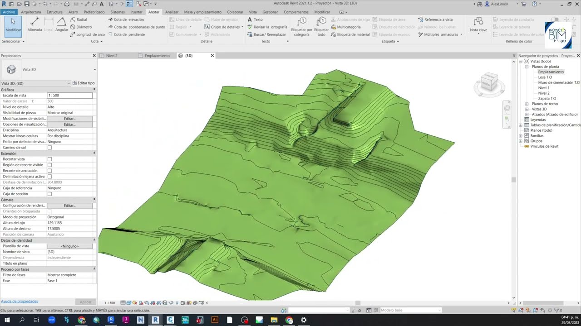
Task: Click the visual style icon in view control bar
Action: click(129, 303)
